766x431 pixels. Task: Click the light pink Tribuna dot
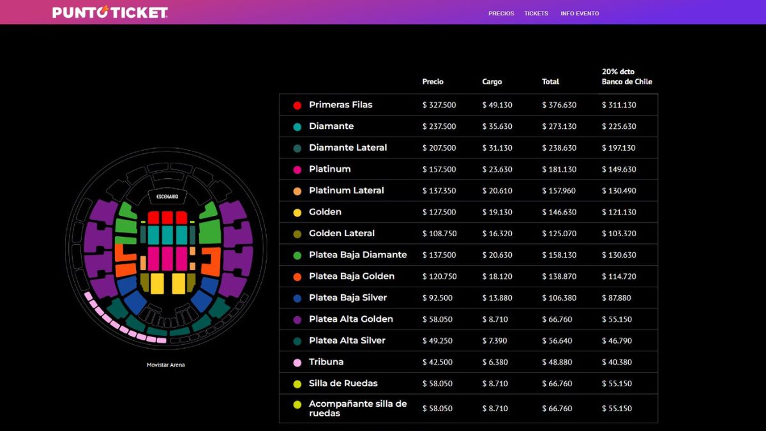tap(297, 363)
